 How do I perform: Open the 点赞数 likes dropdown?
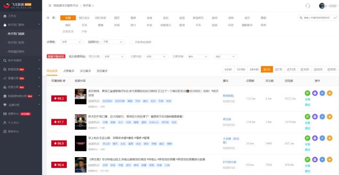pos(72,42)
